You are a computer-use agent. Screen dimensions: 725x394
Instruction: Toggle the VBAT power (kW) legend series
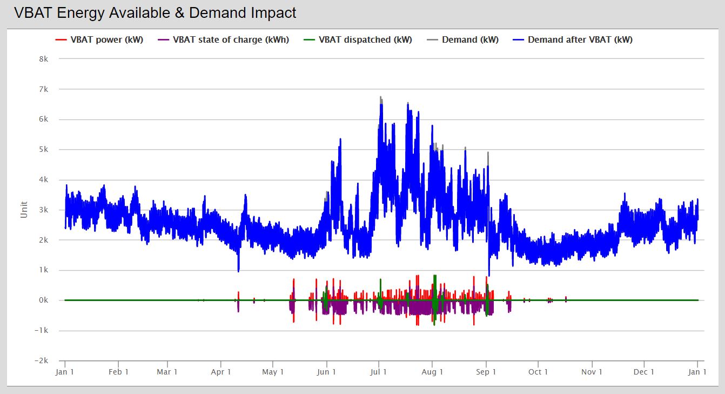(x=99, y=39)
